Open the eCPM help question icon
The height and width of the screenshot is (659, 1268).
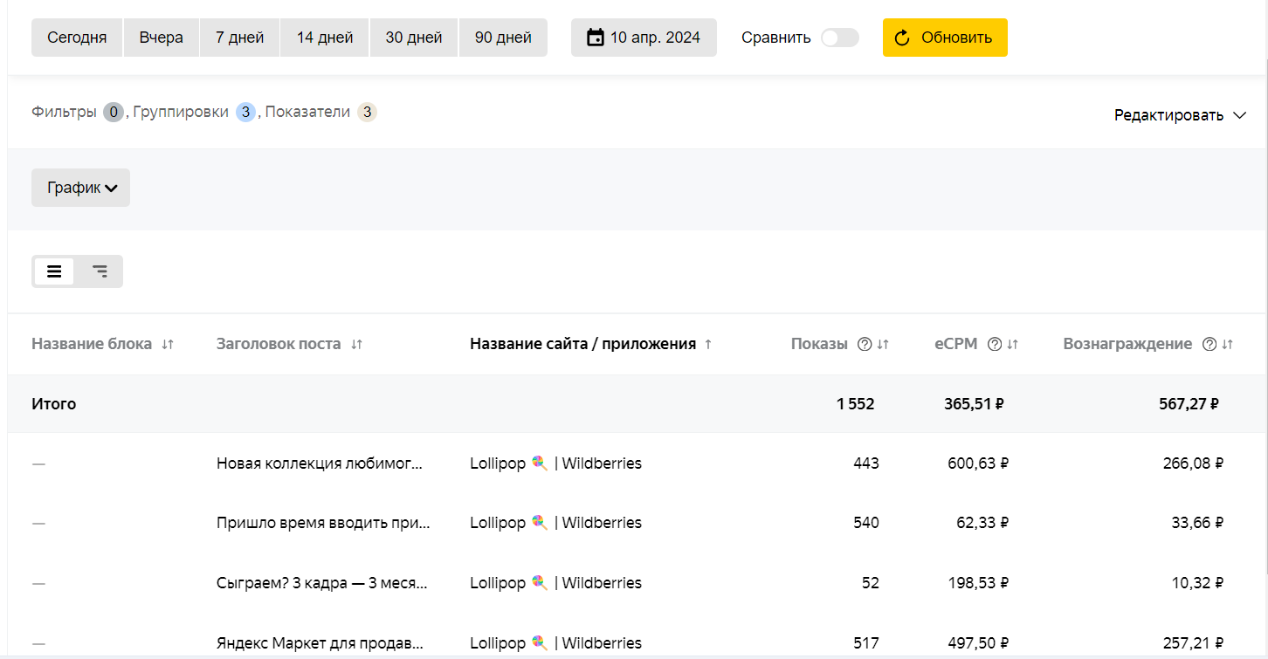(x=994, y=344)
